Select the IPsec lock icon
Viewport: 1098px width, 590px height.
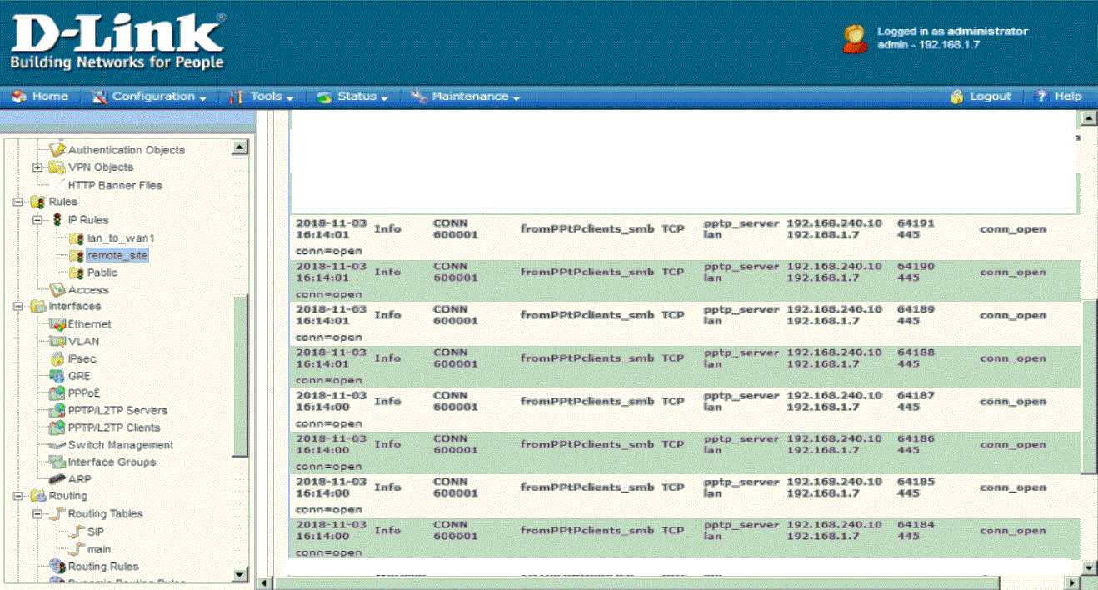click(57, 358)
